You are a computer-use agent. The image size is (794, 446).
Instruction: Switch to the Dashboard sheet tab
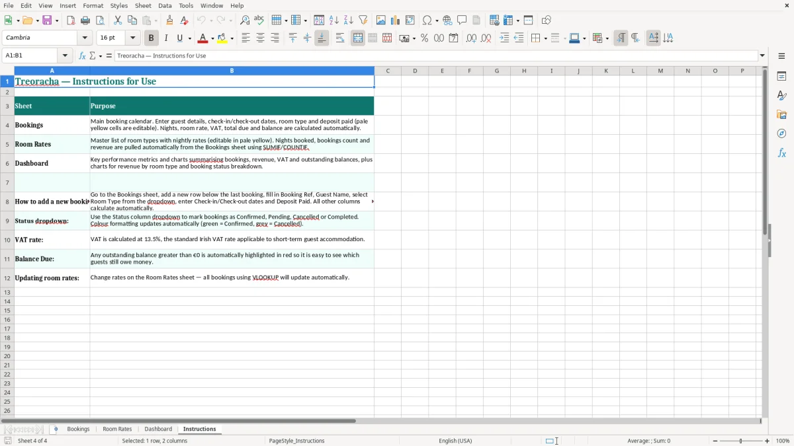[x=158, y=429]
